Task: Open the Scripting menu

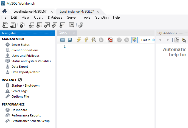Action: (x=102, y=18)
